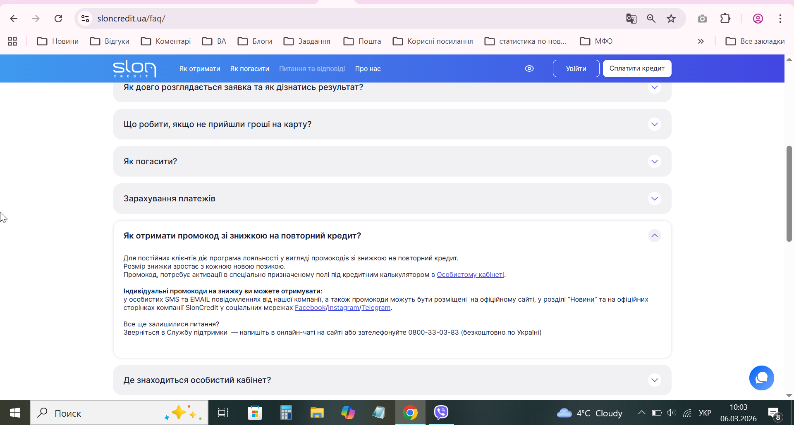Show hidden bookmarks with double chevron
Viewport: 794px width, 425px height.
701,41
